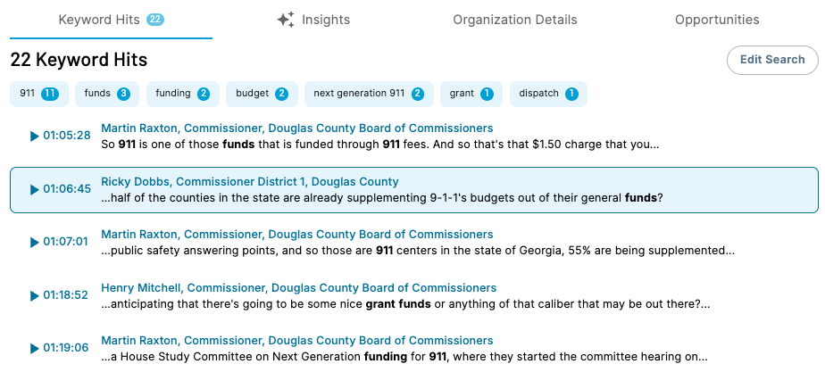Play the clip at 01:05:28

pos(60,136)
